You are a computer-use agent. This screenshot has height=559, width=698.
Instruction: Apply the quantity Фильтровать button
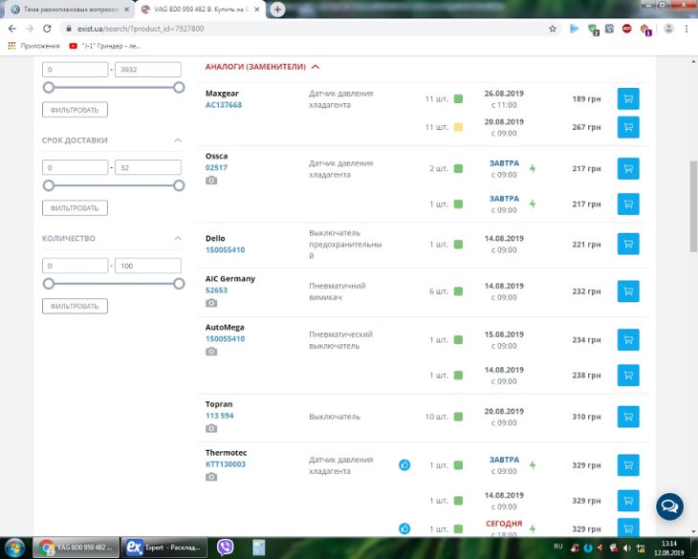tap(75, 307)
